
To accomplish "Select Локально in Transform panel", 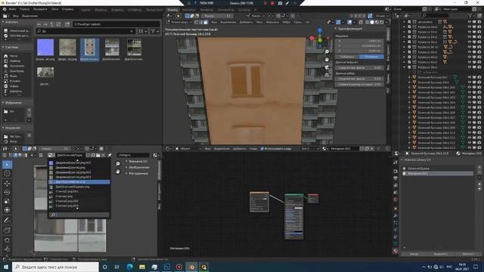I will [371, 57].
